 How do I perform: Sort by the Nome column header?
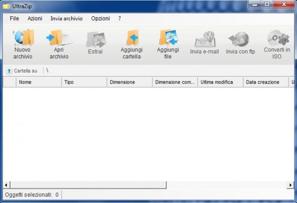pos(39,82)
